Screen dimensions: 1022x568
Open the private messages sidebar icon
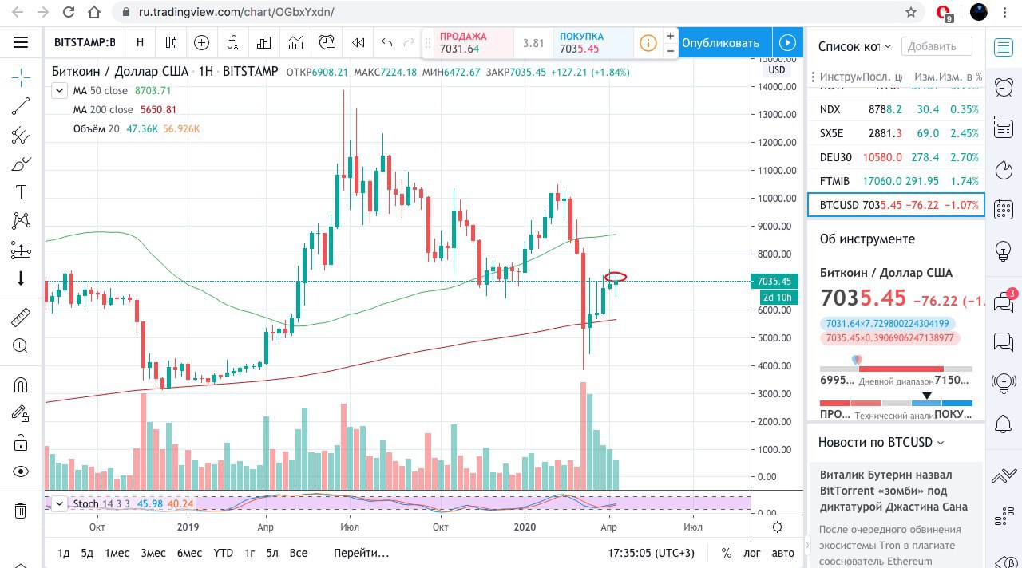(1004, 342)
